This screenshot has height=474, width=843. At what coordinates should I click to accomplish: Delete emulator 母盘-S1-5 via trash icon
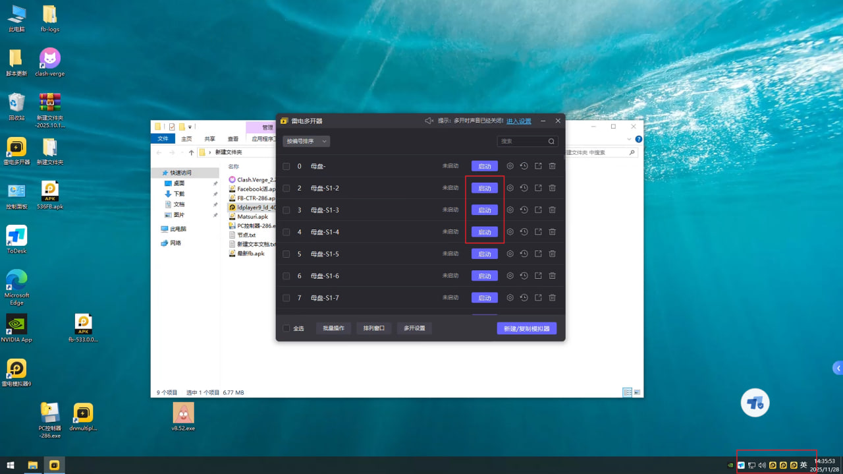(553, 254)
